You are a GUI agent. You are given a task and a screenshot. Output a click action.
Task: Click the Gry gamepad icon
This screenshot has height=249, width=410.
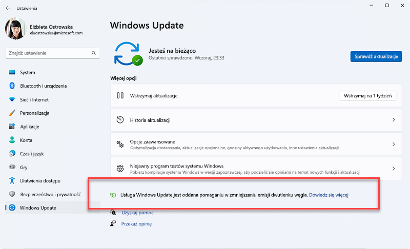(x=12, y=167)
